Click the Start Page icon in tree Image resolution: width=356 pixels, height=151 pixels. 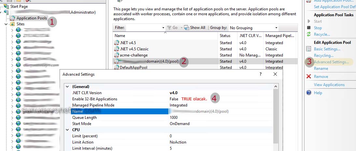click(x=6, y=6)
